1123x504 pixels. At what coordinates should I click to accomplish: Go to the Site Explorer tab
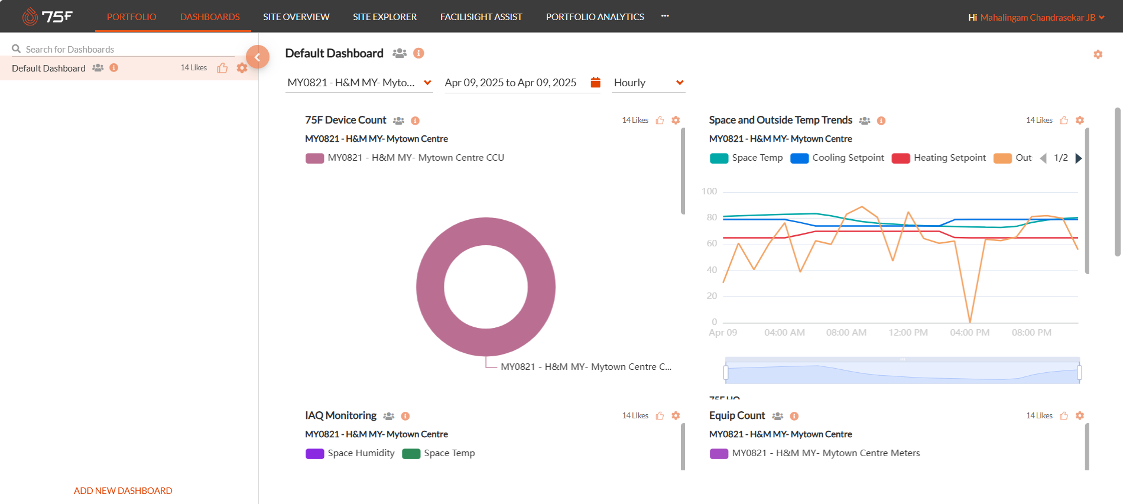[x=385, y=17]
